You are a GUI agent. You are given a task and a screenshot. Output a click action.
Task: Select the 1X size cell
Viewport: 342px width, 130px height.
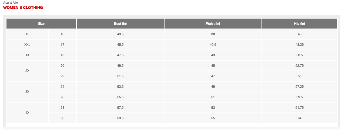(27, 55)
